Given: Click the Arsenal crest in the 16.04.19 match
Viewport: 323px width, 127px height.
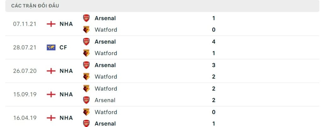Looking at the screenshot, I should point(86,124).
